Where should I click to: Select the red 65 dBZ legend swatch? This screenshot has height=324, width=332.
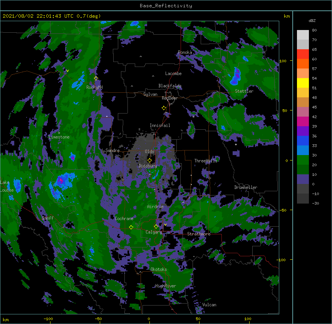coord(303,54)
